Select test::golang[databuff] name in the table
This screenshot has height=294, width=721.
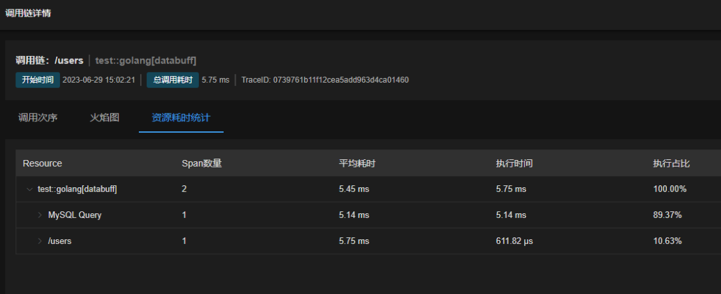pyautogui.click(x=77, y=189)
